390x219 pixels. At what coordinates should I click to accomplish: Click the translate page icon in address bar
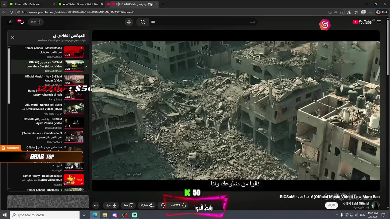click(x=335, y=12)
